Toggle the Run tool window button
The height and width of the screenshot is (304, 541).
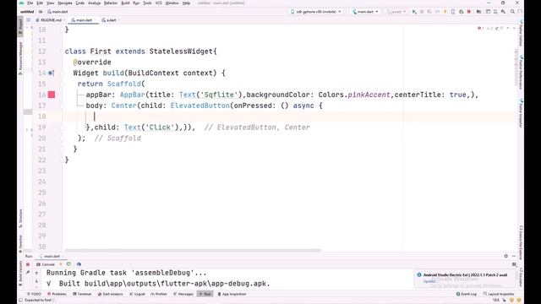(x=205, y=294)
